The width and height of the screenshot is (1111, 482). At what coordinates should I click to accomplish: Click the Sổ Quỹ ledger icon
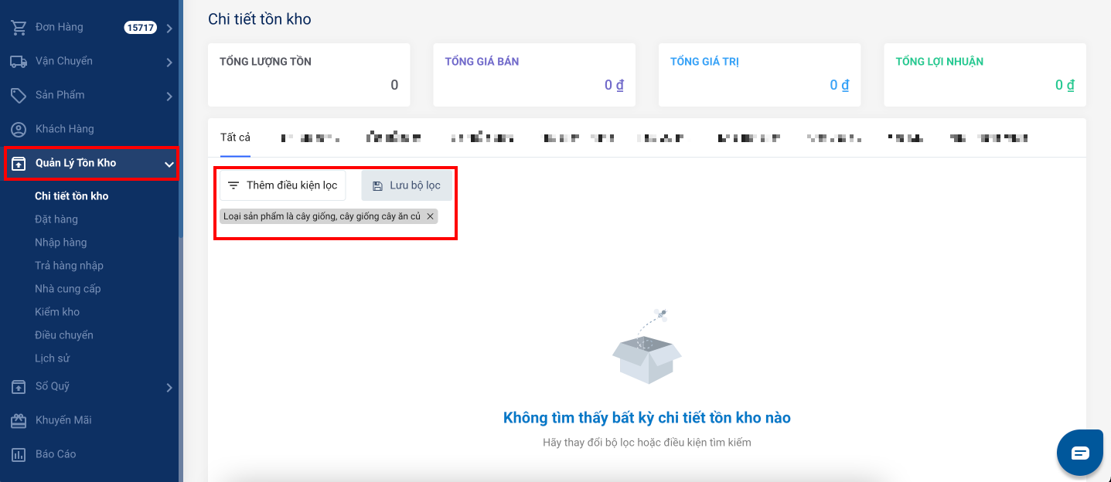[19, 387]
